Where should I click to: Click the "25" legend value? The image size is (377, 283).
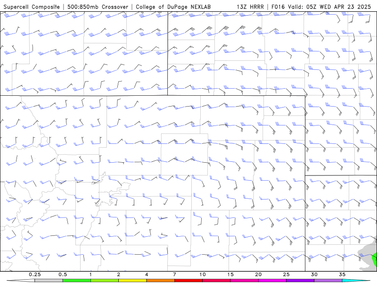point(287,275)
